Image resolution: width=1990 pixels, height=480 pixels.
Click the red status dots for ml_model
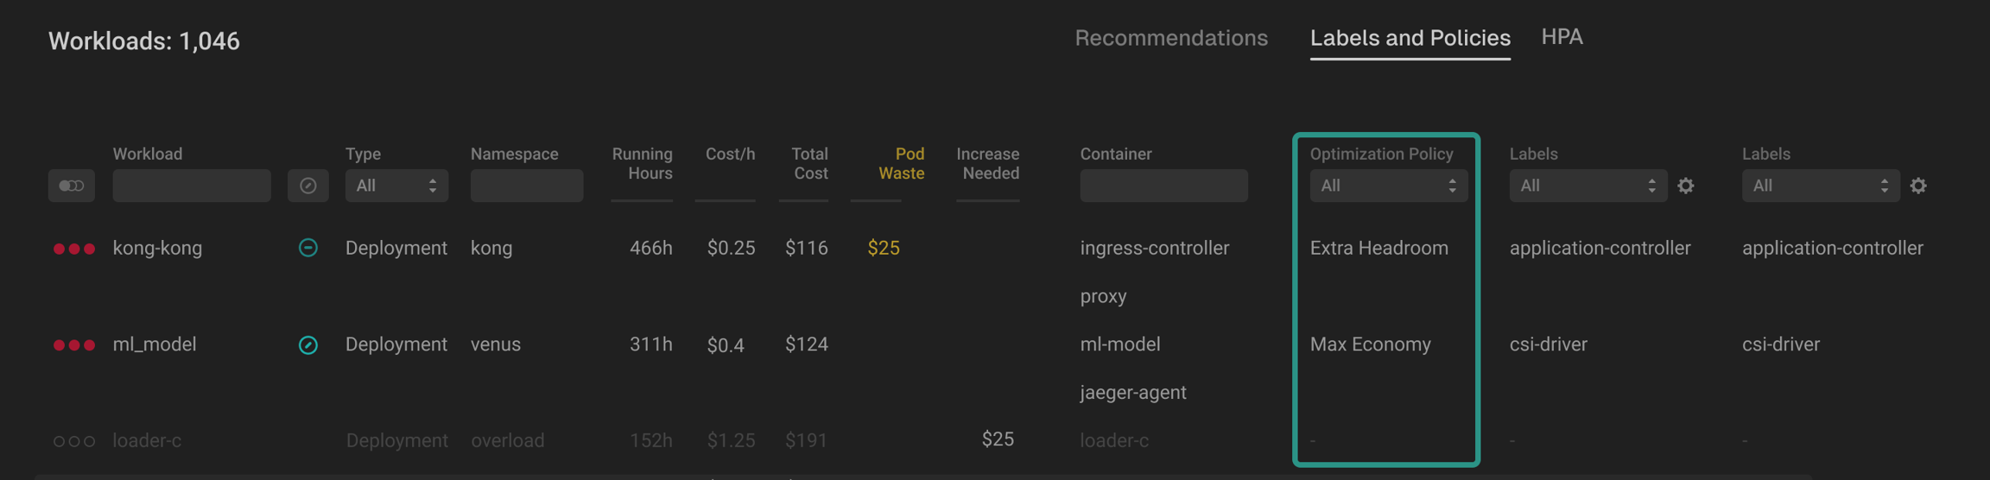tap(74, 344)
